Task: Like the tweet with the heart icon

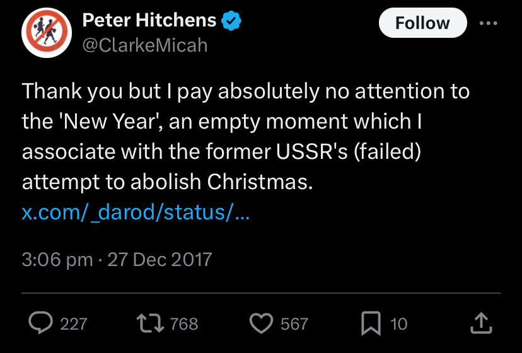Action: click(x=261, y=323)
